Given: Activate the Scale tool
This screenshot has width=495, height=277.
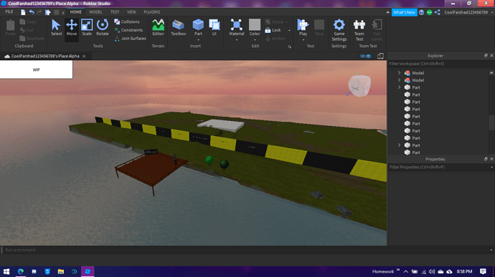Looking at the screenshot, I should pos(87,28).
